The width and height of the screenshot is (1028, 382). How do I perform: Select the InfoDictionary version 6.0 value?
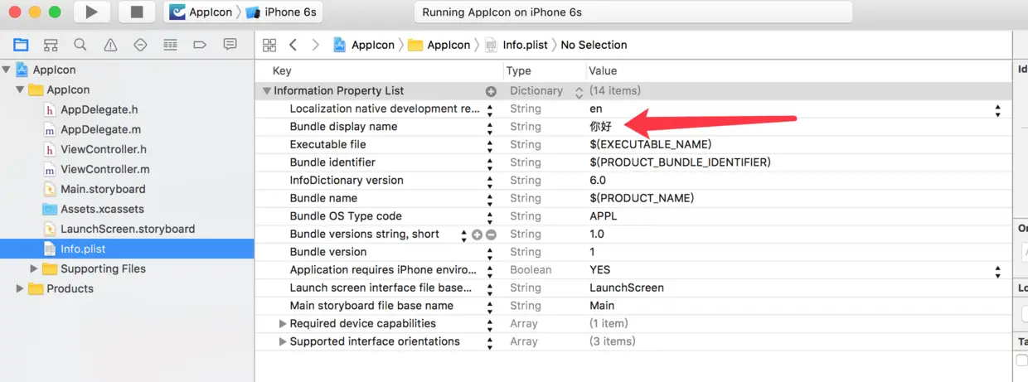(x=598, y=180)
